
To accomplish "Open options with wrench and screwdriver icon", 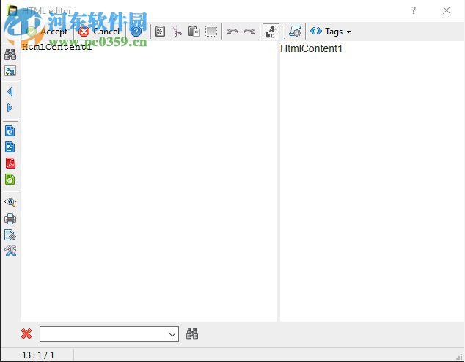I will pyautogui.click(x=10, y=251).
